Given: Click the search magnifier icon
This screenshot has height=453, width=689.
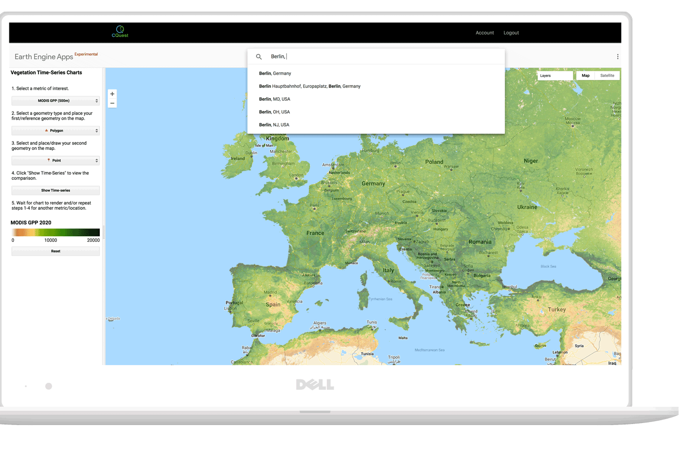Looking at the screenshot, I should 259,57.
